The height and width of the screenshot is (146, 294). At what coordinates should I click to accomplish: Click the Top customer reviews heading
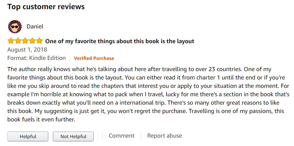46,7
